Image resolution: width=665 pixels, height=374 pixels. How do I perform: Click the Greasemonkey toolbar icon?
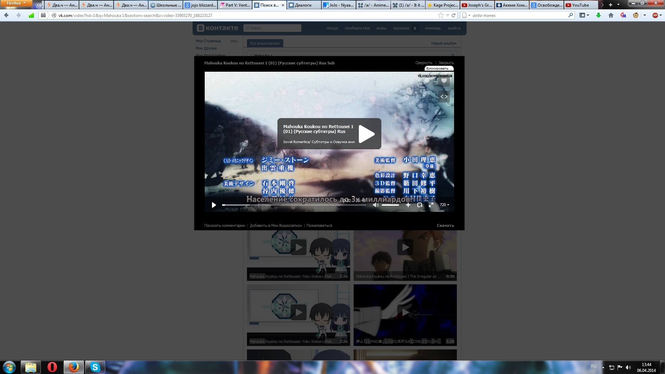tap(636, 15)
